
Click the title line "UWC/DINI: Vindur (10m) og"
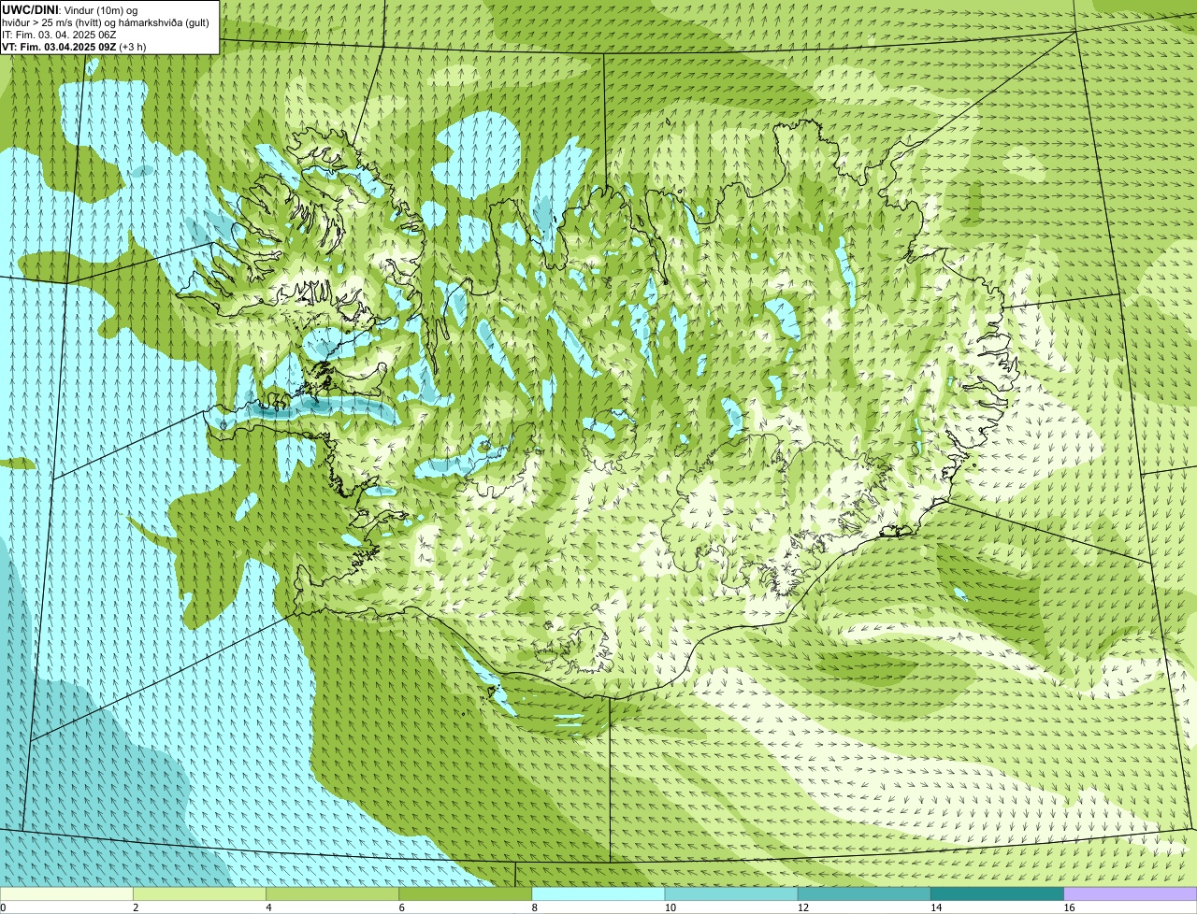point(70,9)
